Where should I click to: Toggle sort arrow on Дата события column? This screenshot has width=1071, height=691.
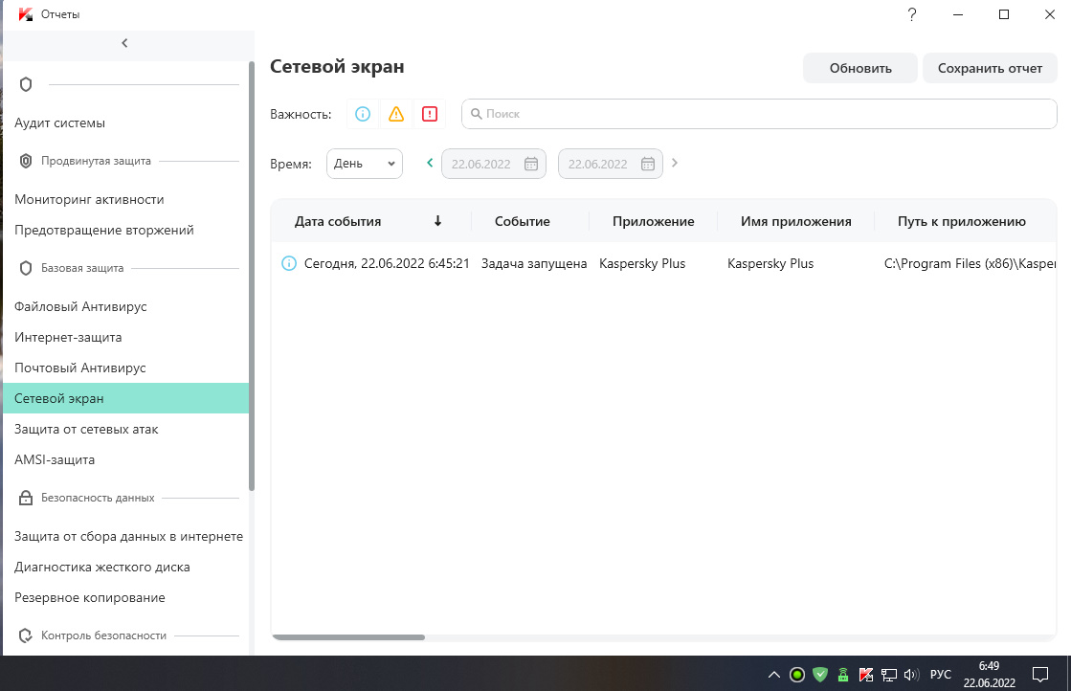coord(437,220)
